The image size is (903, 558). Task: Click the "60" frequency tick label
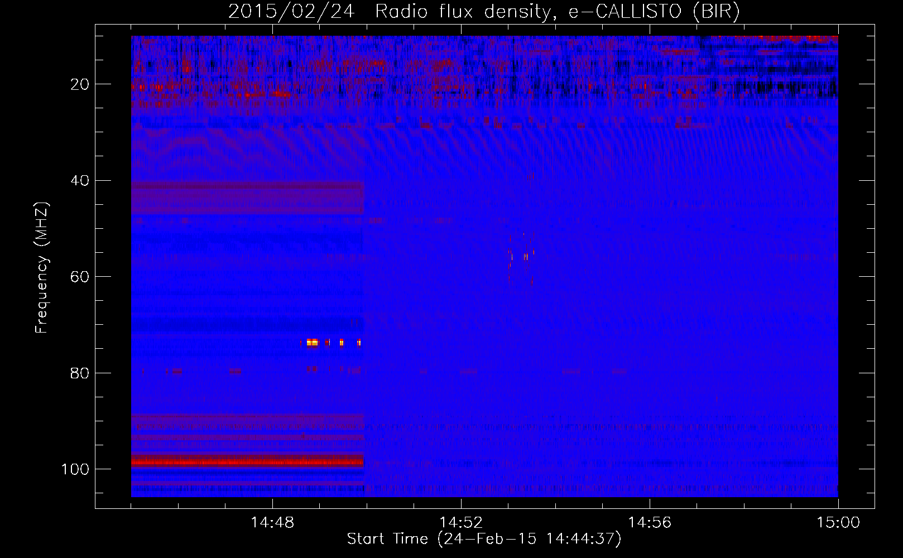tap(80, 277)
